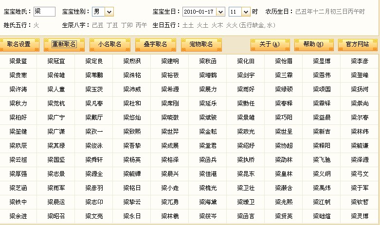Select the name 梁铁中

tap(18, 202)
